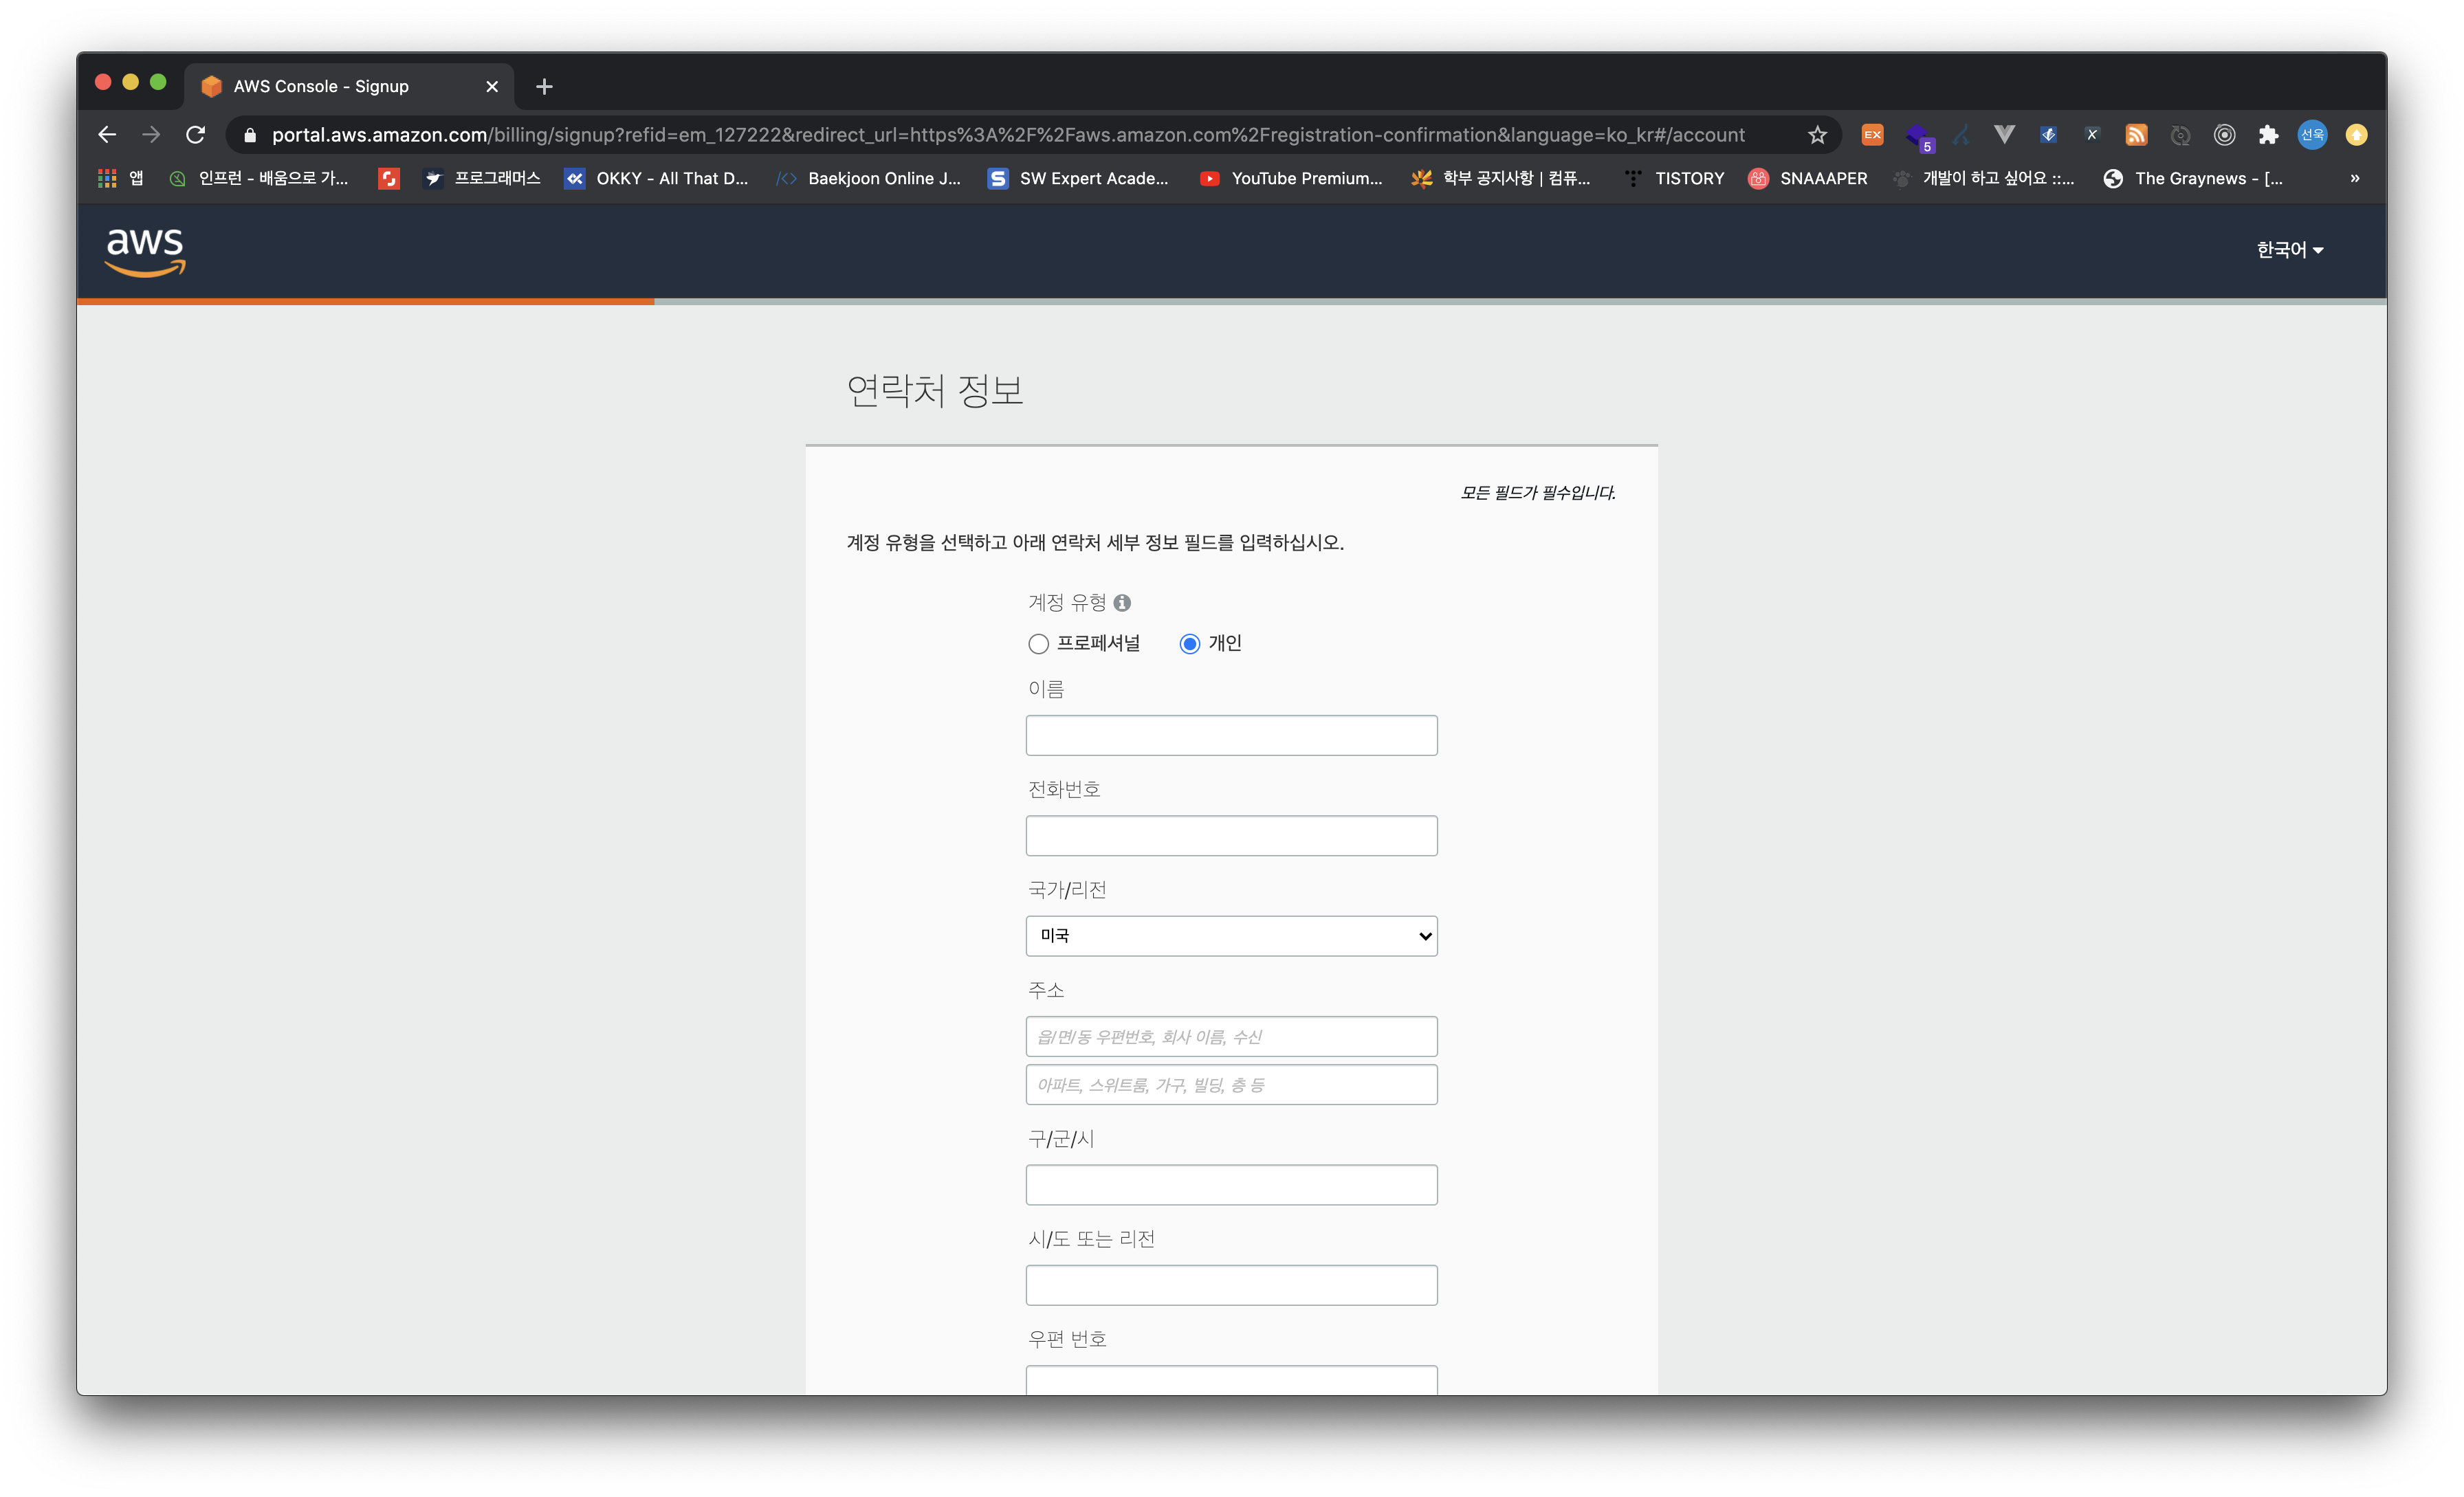The height and width of the screenshot is (1497, 2464).
Task: Bookmark page with the star icon
Action: 1817,135
